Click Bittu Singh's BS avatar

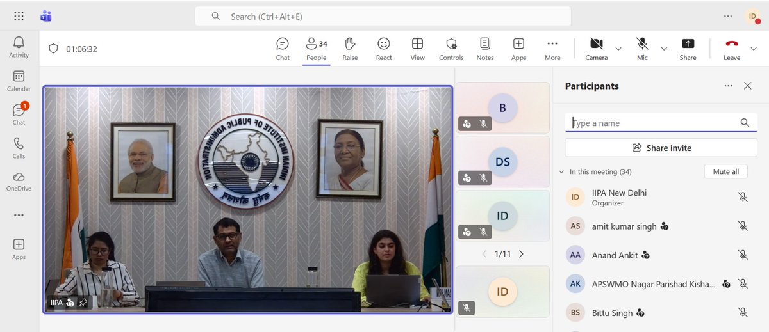pyautogui.click(x=575, y=313)
